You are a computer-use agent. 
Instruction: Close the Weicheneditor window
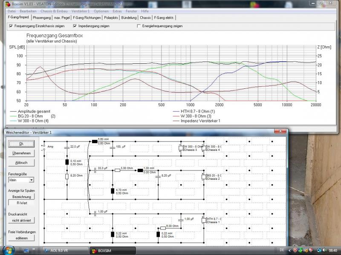pyautogui.click(x=280, y=131)
